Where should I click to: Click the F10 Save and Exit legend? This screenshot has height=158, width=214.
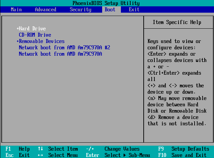tap(182, 155)
